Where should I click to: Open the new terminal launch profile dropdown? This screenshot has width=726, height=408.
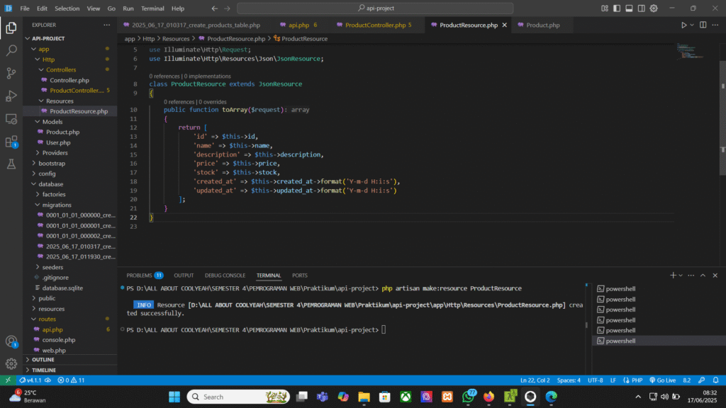coord(681,275)
